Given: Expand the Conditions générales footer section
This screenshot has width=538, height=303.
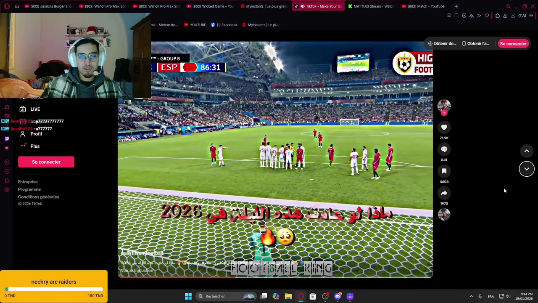Looking at the screenshot, I should point(38,197).
